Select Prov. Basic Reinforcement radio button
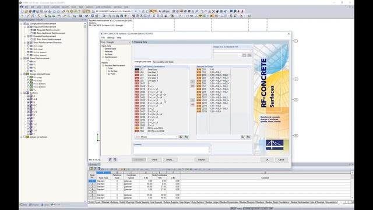 [31, 39]
